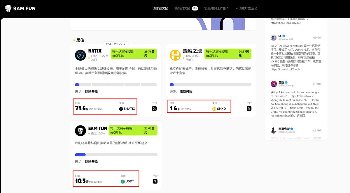Click the 约5.9万美元 estimate on NATIX card
Screen dimensions: 350x193
[x=96, y=109]
